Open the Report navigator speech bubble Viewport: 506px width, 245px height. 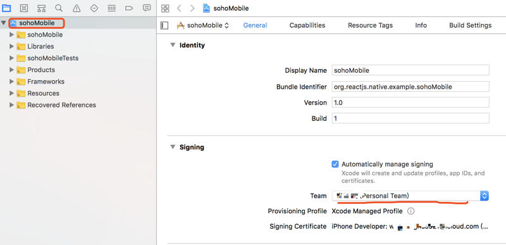(x=147, y=8)
